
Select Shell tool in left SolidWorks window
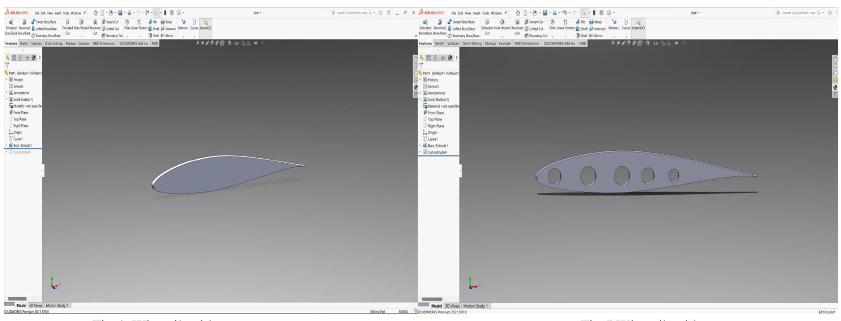pyautogui.click(x=153, y=36)
